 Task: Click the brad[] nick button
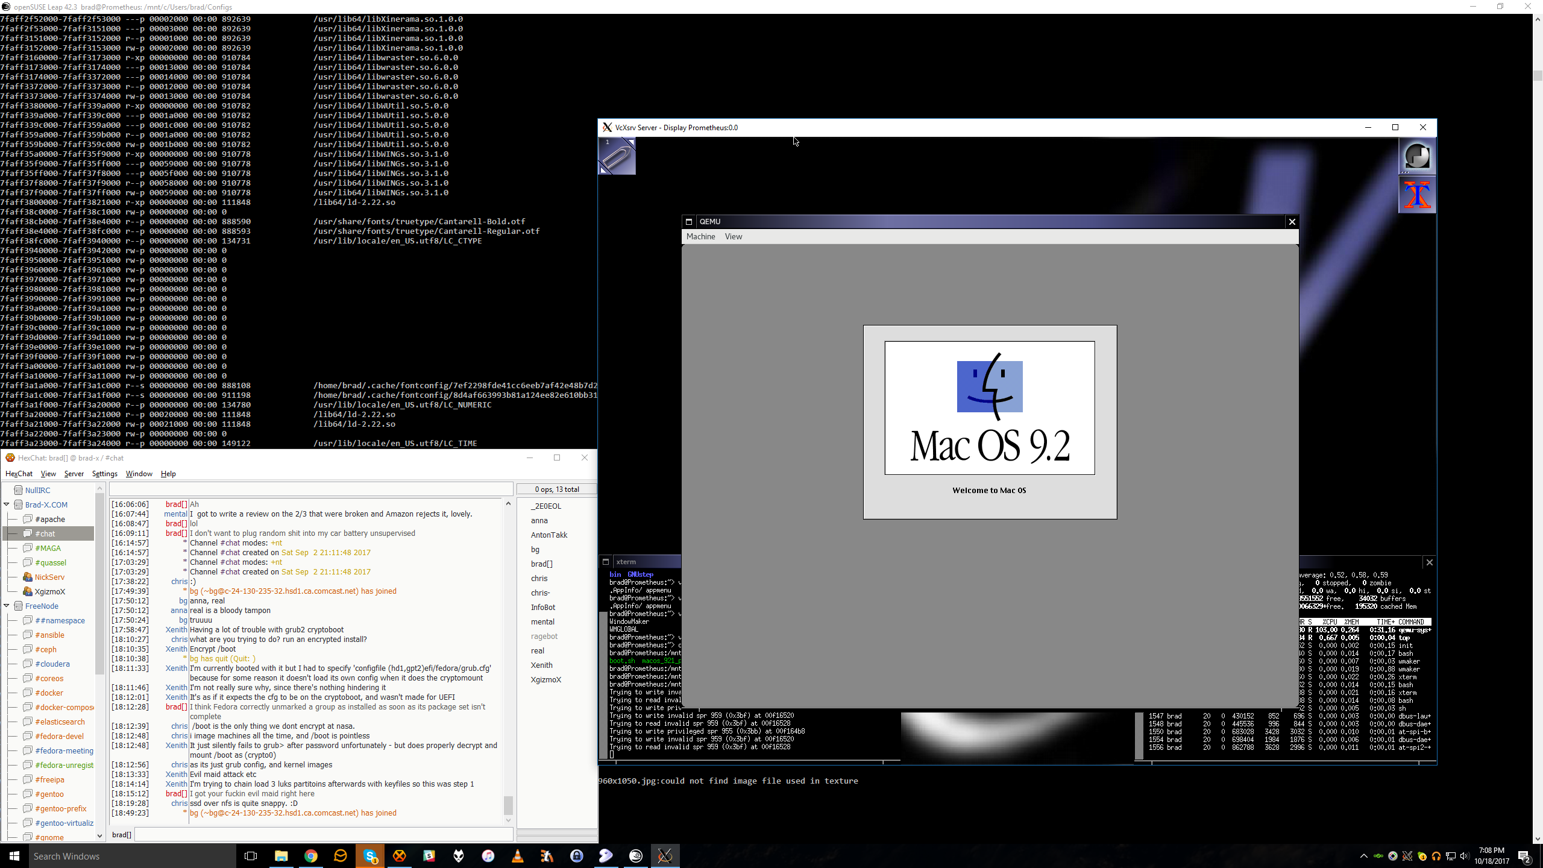click(121, 834)
